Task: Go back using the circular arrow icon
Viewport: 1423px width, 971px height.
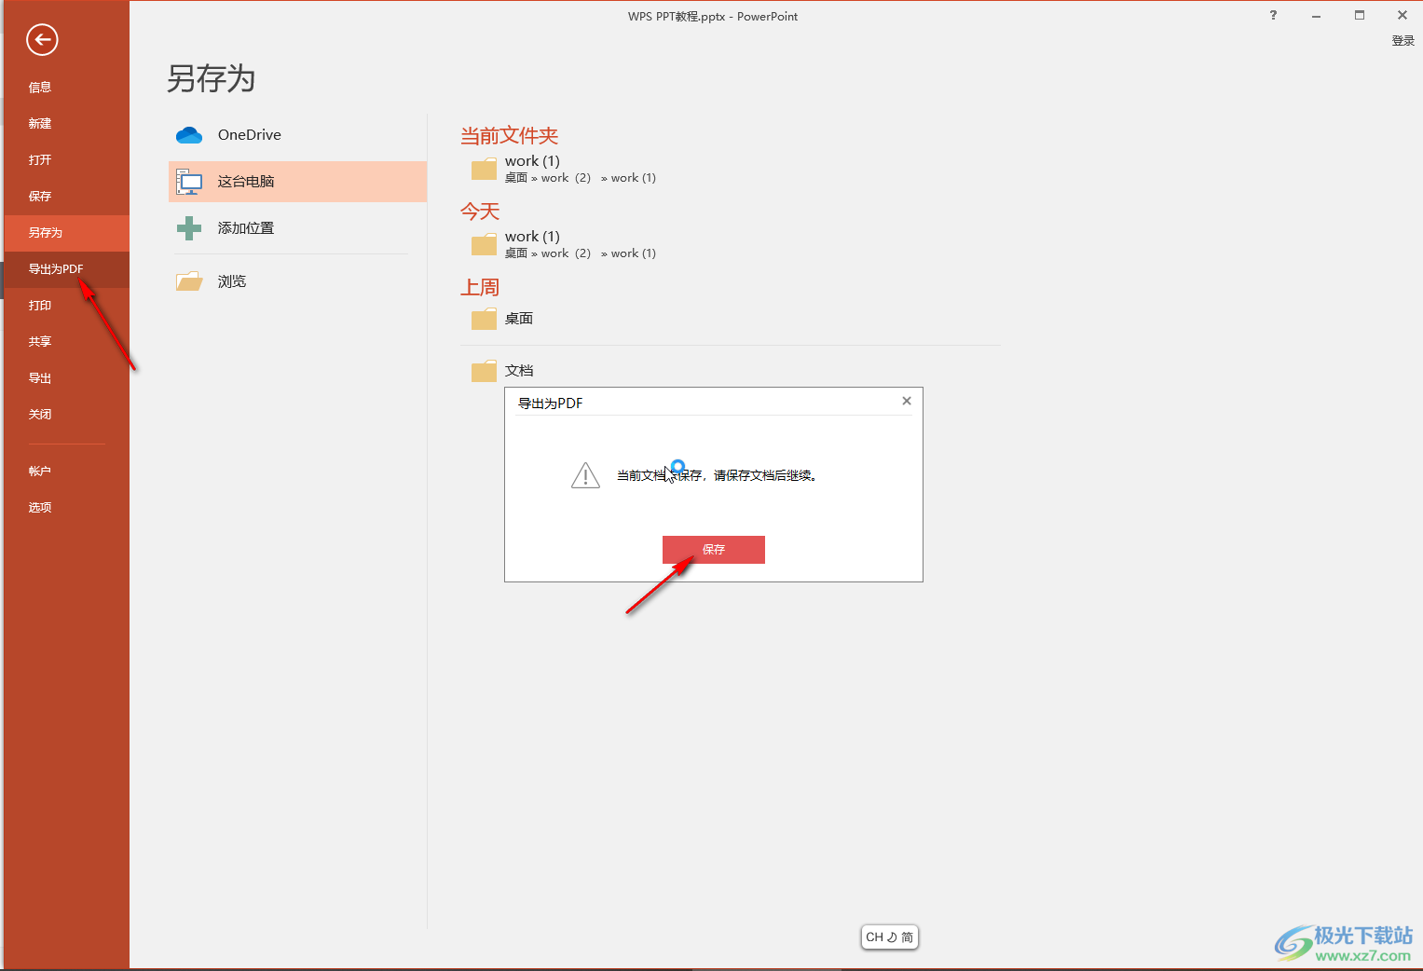Action: point(42,39)
